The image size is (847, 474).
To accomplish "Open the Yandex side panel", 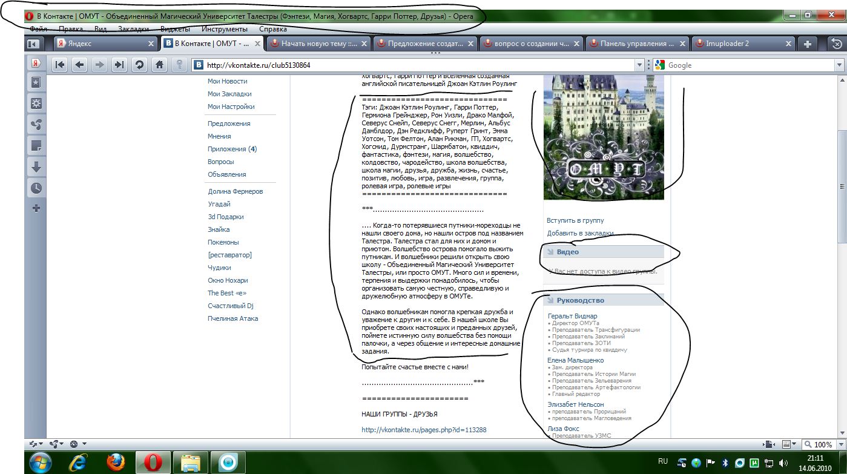I will [36, 63].
